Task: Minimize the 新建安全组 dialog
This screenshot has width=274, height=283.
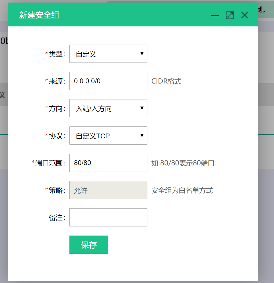Action: 215,16
